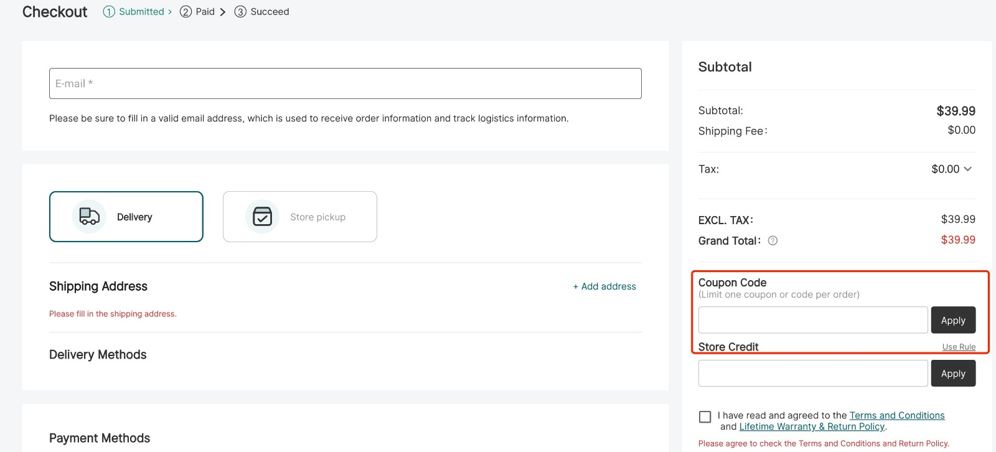Click the valid email address instruction text

tap(309, 118)
